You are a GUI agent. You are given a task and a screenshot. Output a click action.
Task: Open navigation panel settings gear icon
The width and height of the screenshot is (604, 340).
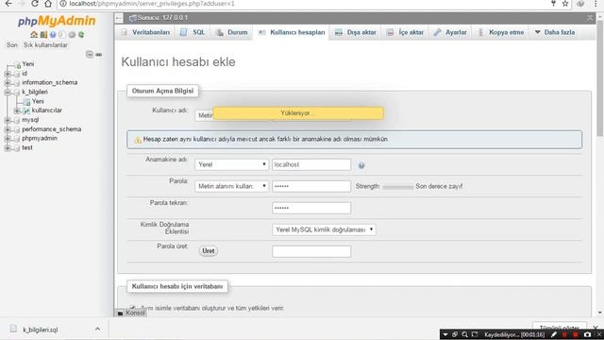[72, 35]
